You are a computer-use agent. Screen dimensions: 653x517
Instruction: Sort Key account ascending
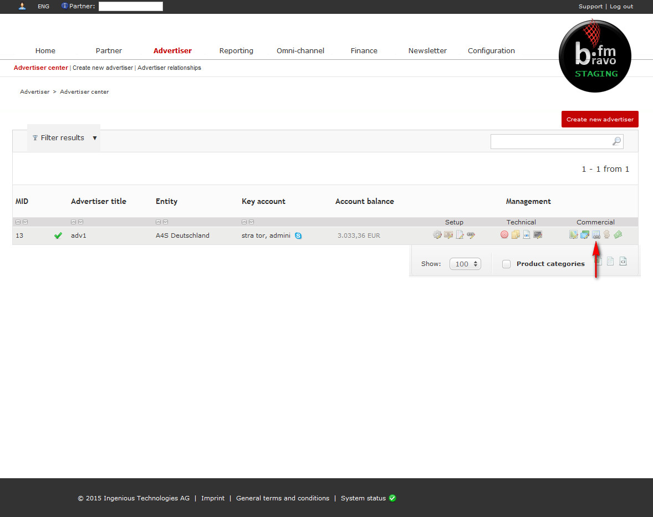pyautogui.click(x=244, y=222)
